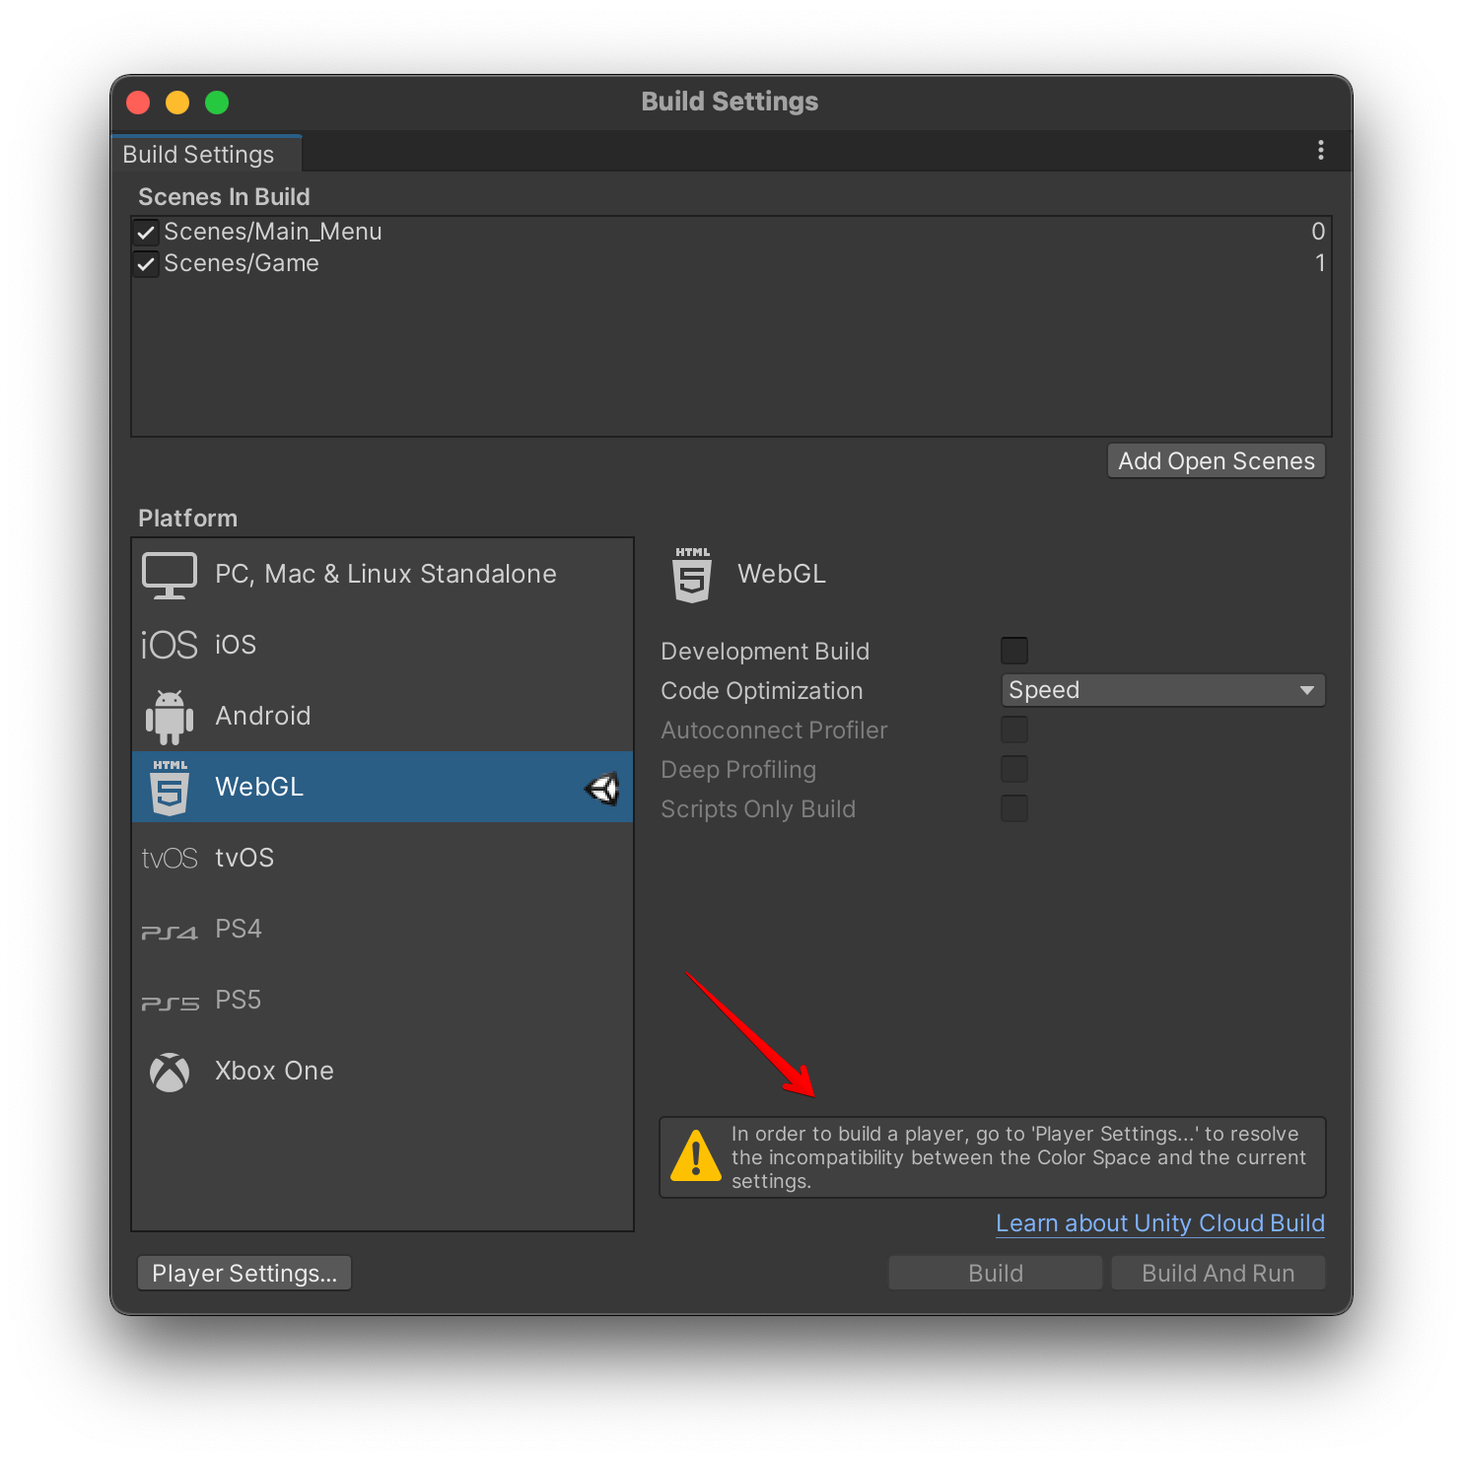Uncheck the Scenes/Game scene checkbox
Screen dimensions: 1463x1461
tap(146, 264)
